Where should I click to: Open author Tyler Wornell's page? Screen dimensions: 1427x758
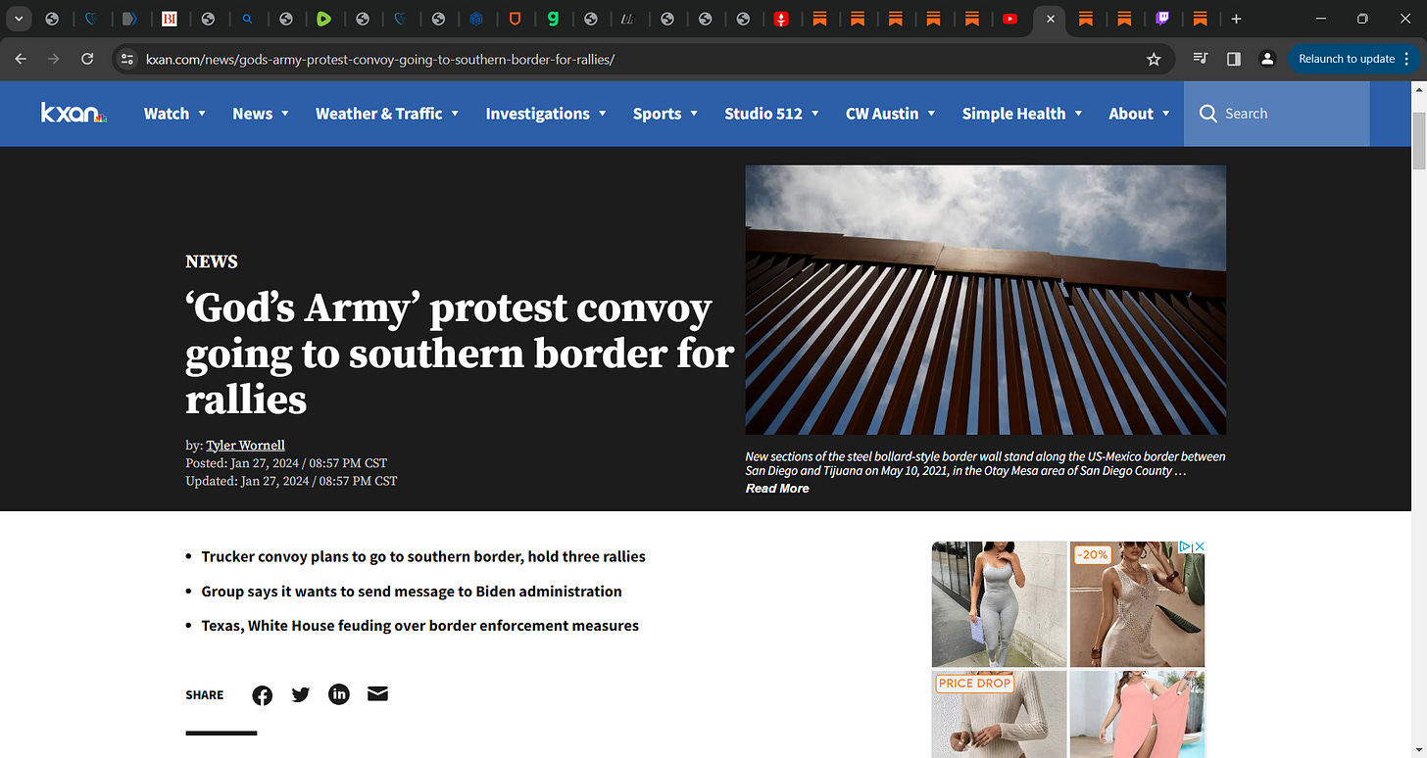[x=245, y=446]
